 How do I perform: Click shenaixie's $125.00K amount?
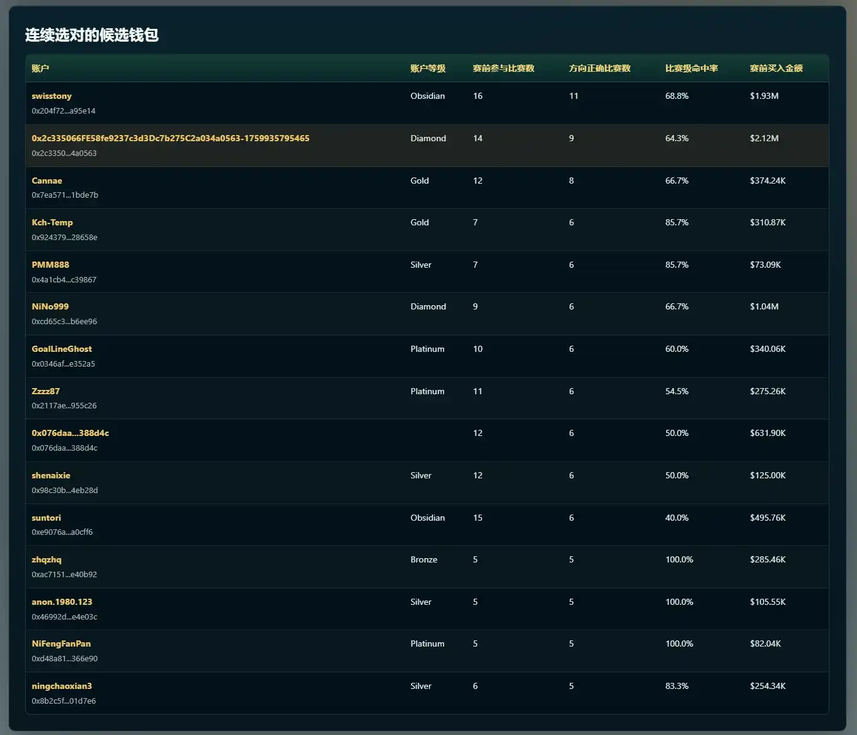pyautogui.click(x=768, y=475)
